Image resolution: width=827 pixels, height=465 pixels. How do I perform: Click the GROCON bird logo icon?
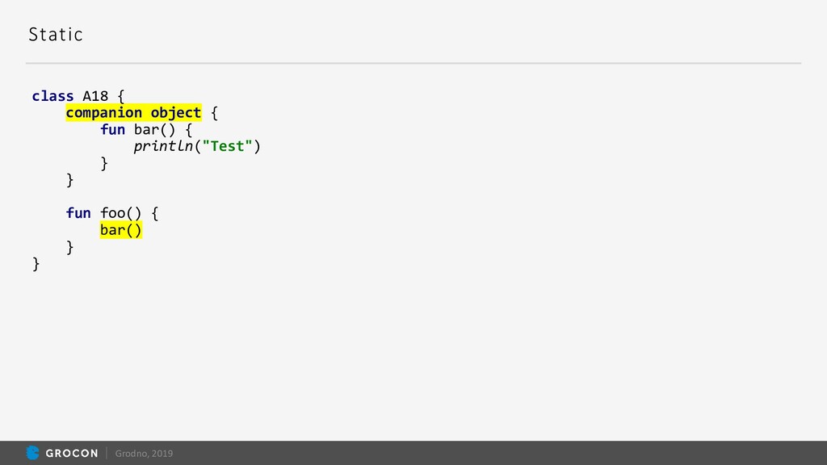[x=32, y=453]
